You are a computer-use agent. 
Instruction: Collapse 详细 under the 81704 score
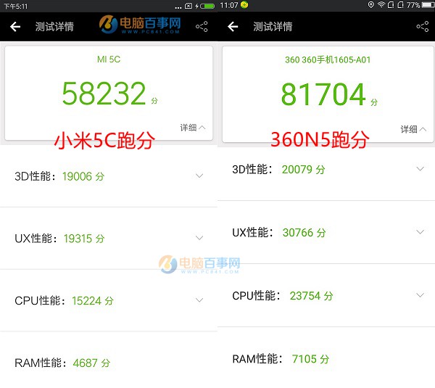(413, 129)
